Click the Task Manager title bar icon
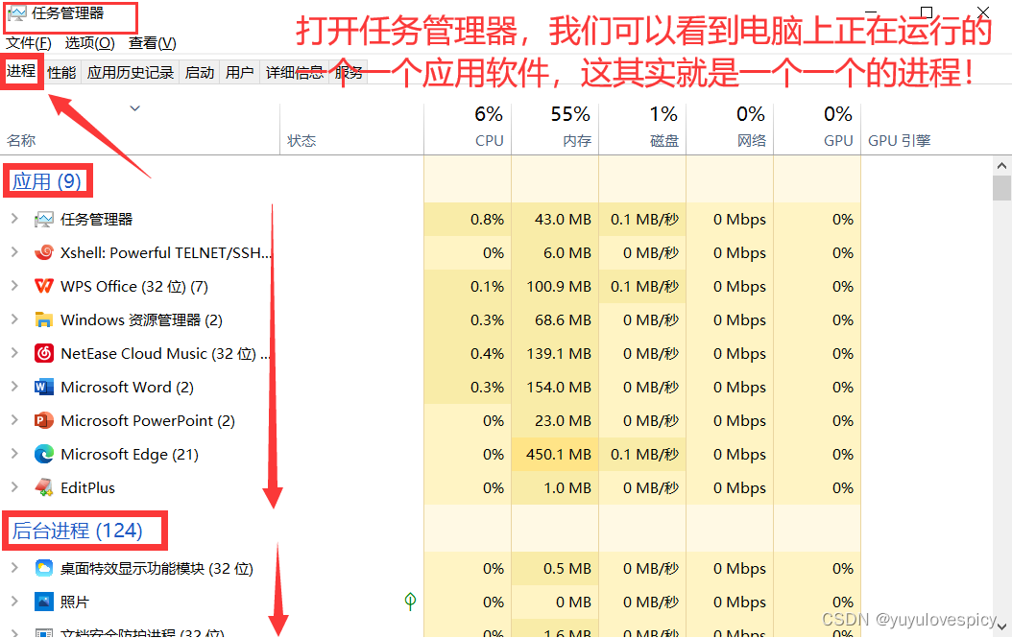This screenshot has height=638, width=1012. (16, 13)
